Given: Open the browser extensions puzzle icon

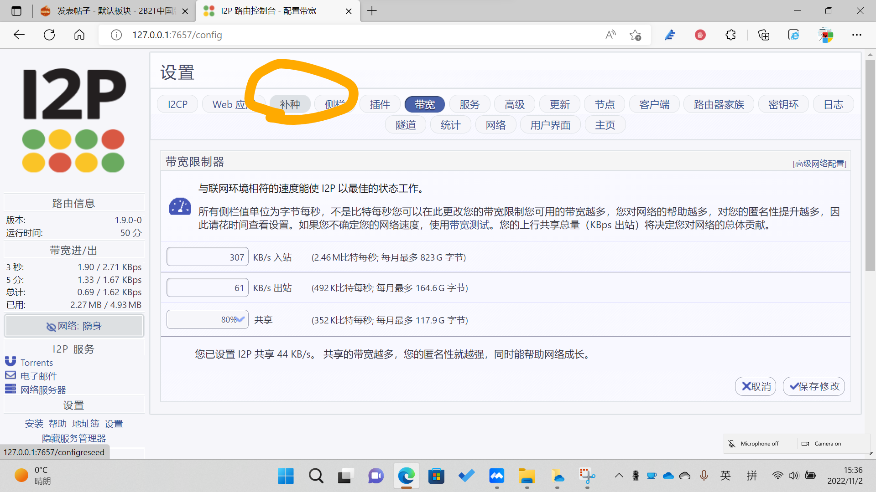Looking at the screenshot, I should coord(730,35).
